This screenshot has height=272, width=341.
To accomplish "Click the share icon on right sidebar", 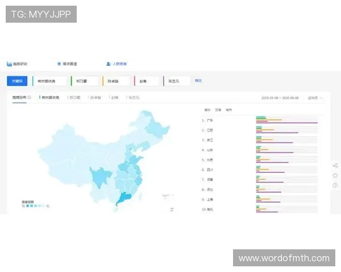I will click(x=335, y=165).
